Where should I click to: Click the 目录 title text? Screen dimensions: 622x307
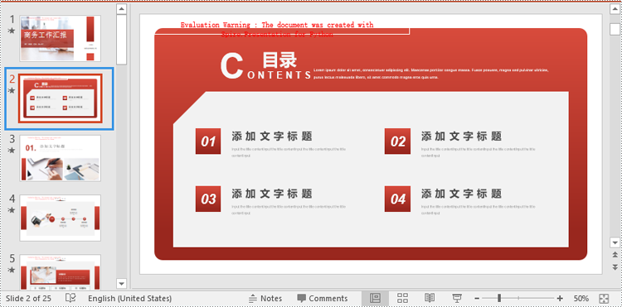coord(279,60)
